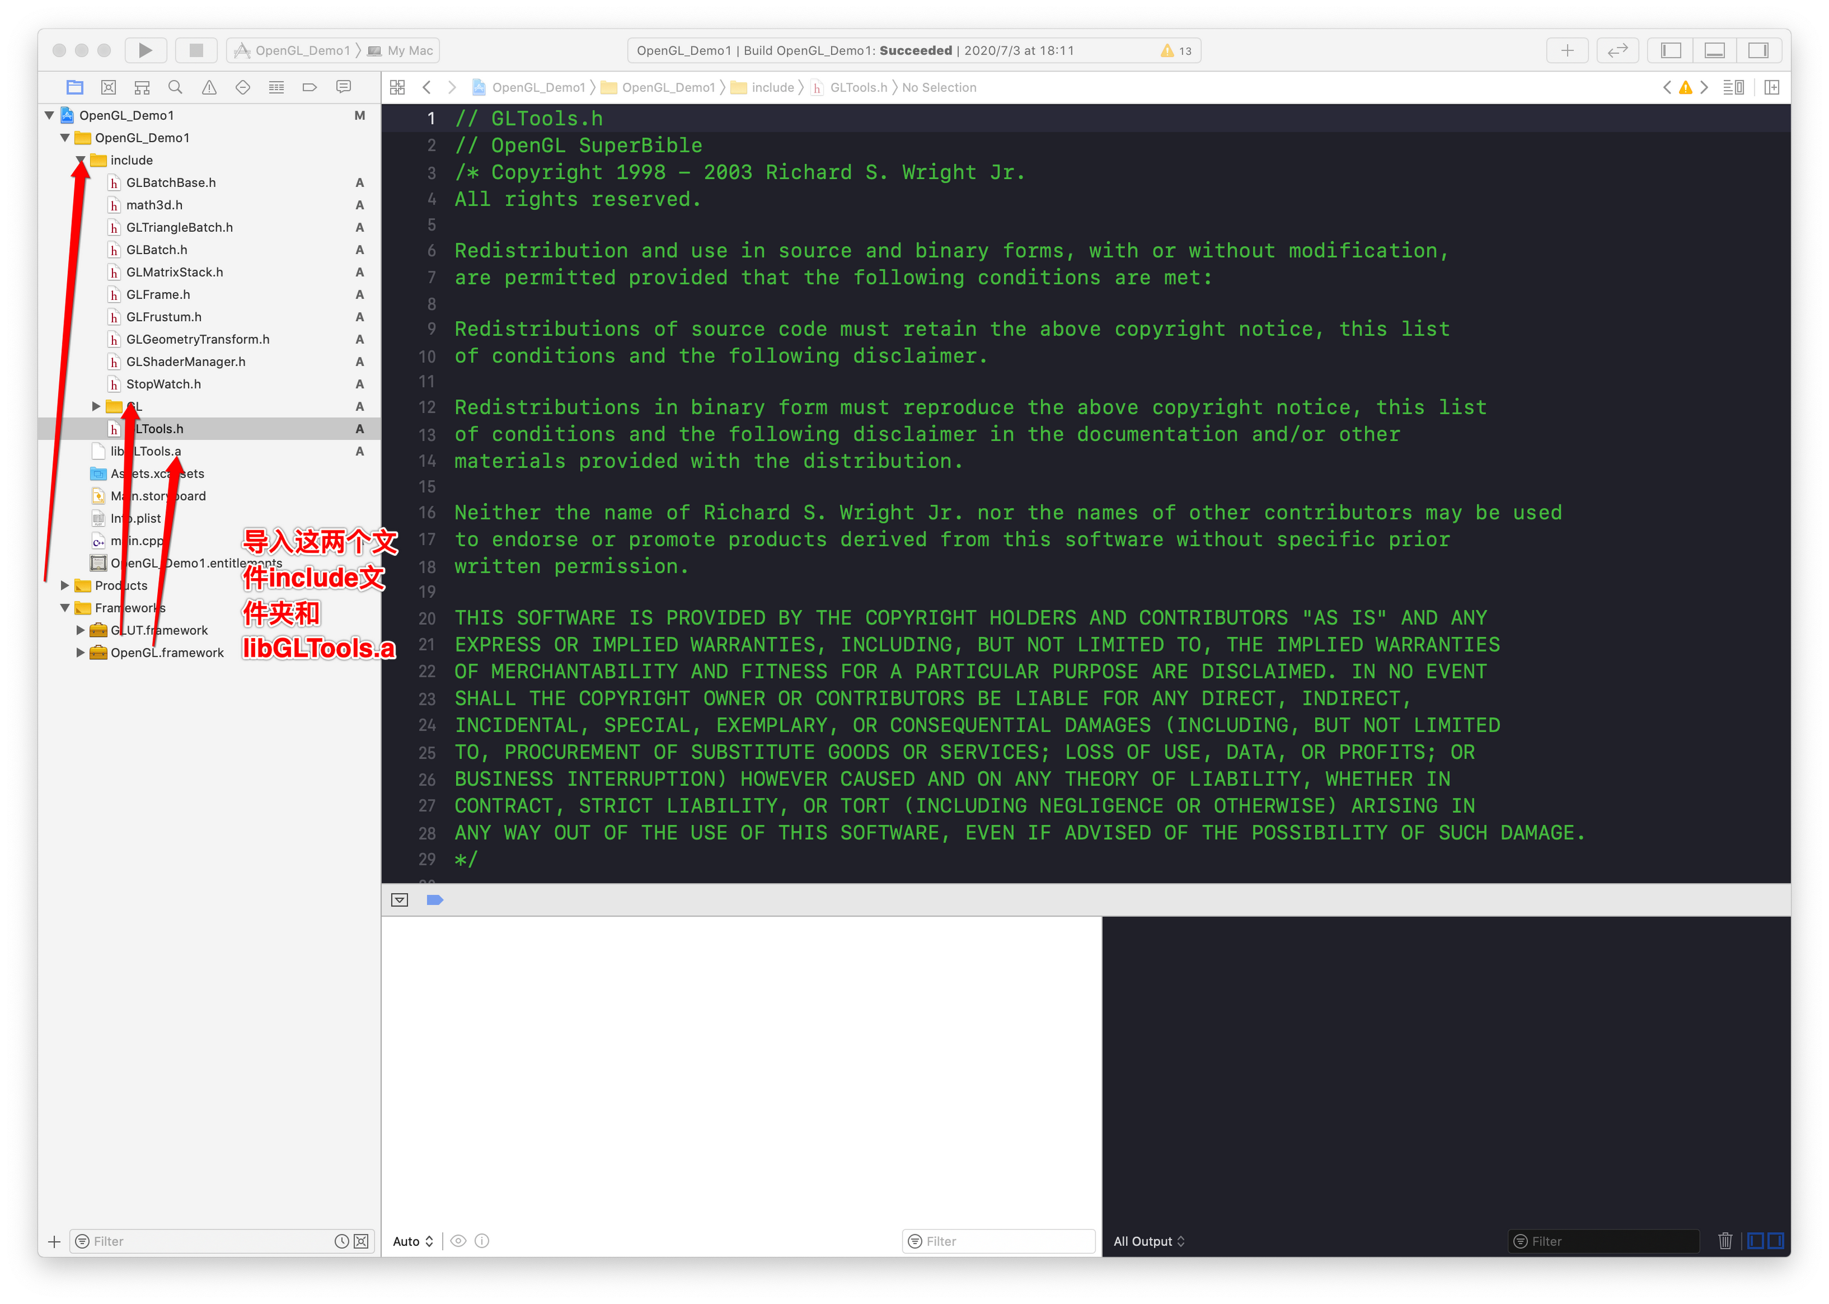Select GLShaderManager.h in the navigator
Image resolution: width=1829 pixels, height=1304 pixels.
[x=186, y=362]
